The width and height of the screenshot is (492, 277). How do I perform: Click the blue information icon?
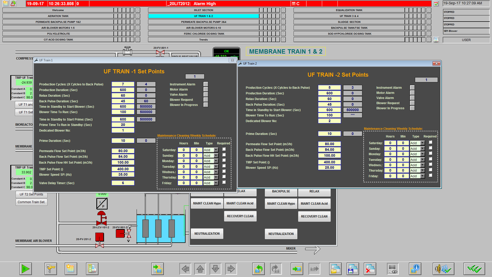point(416,269)
